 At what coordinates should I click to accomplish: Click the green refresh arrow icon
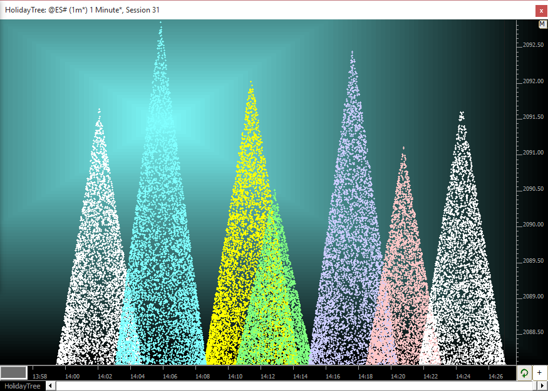(524, 373)
